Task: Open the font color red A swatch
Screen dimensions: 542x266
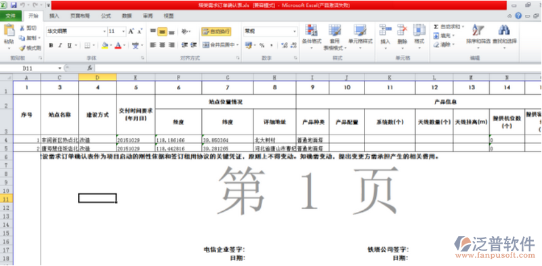Action: (x=118, y=45)
